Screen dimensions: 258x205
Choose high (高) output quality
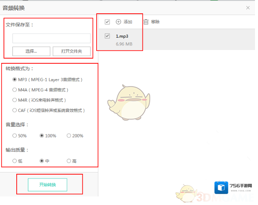click(69, 161)
